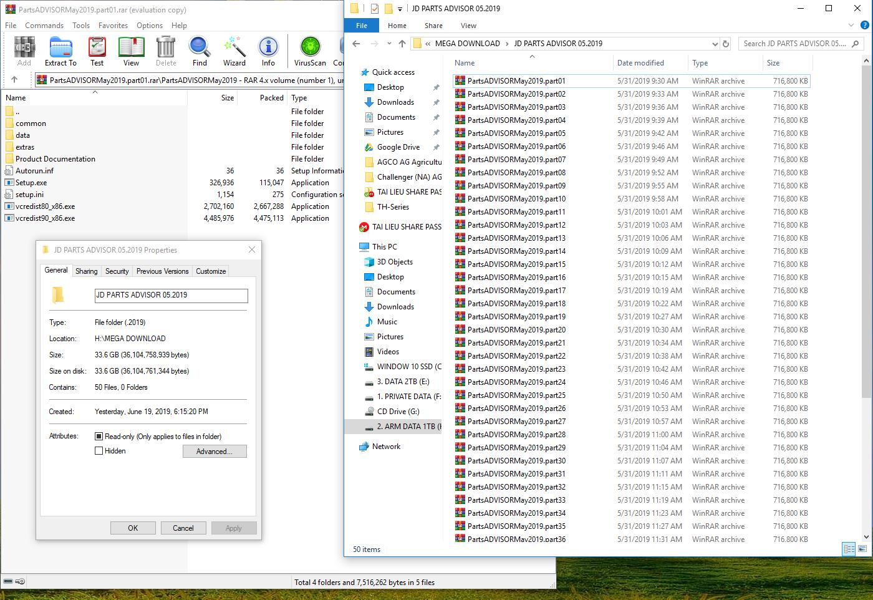Click the CD Drive (G:) icon

pos(369,412)
